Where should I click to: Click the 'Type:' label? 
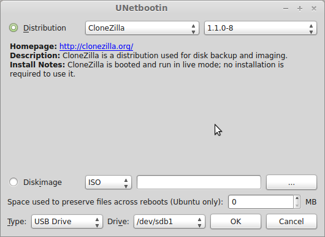point(17,222)
